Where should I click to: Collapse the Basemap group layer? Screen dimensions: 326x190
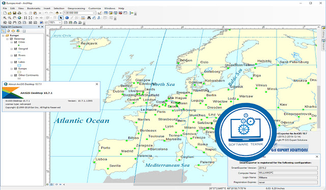click(7, 39)
